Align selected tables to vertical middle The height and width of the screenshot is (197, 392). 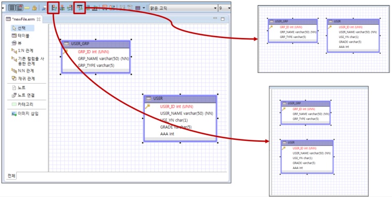(88, 8)
